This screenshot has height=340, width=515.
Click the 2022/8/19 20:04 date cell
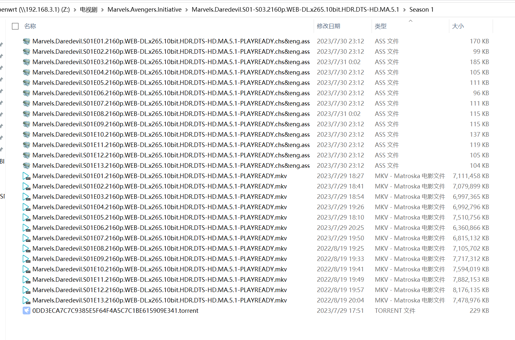pyautogui.click(x=341, y=300)
